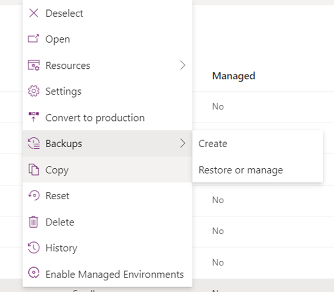
Task: Click the first No value under Managed
Action: tap(218, 107)
